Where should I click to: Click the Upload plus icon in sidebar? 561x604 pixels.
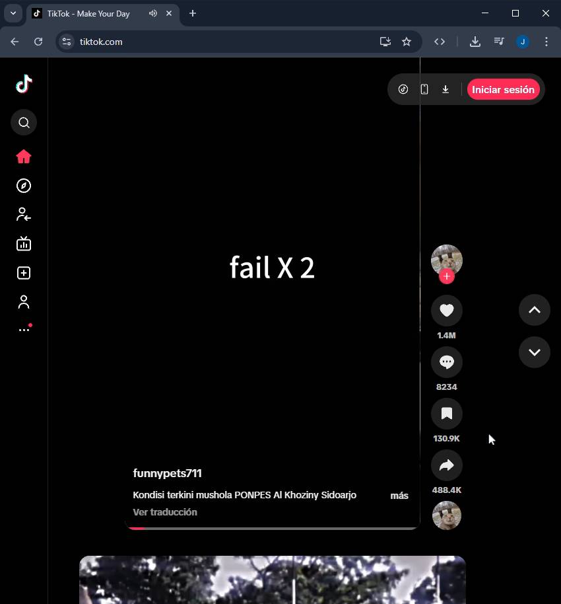click(x=24, y=273)
